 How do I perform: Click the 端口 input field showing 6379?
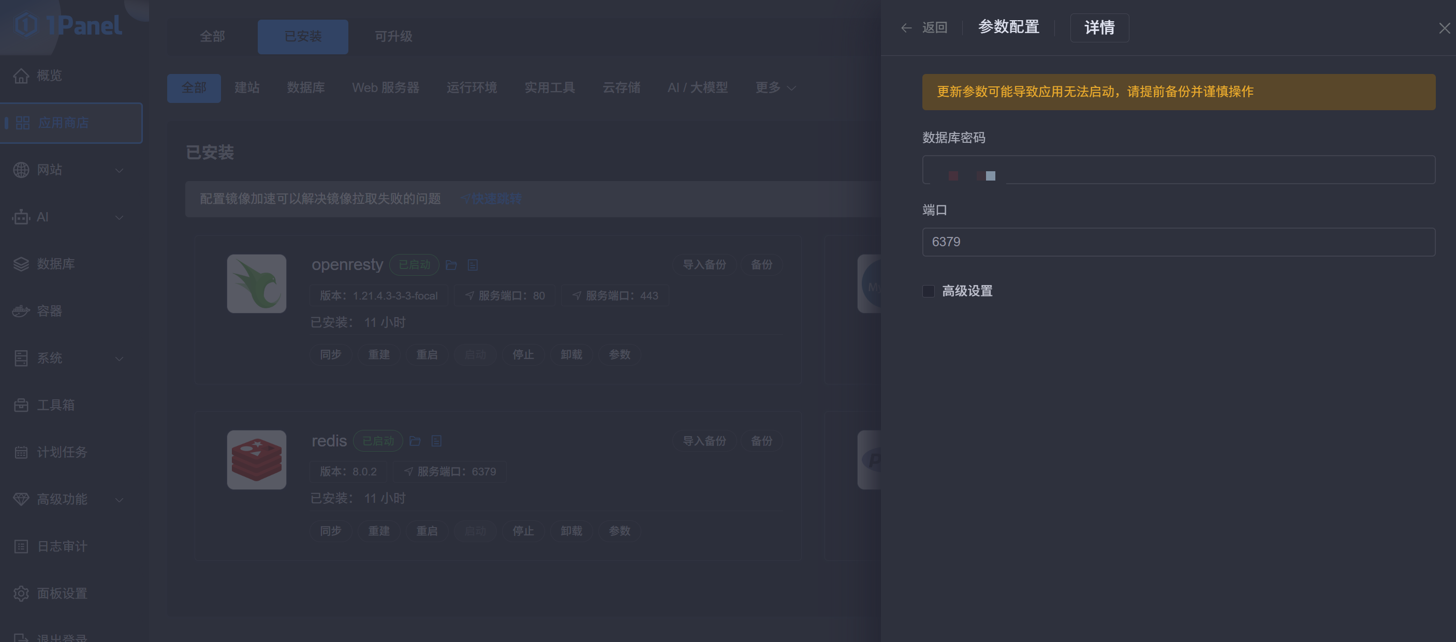(x=1178, y=242)
